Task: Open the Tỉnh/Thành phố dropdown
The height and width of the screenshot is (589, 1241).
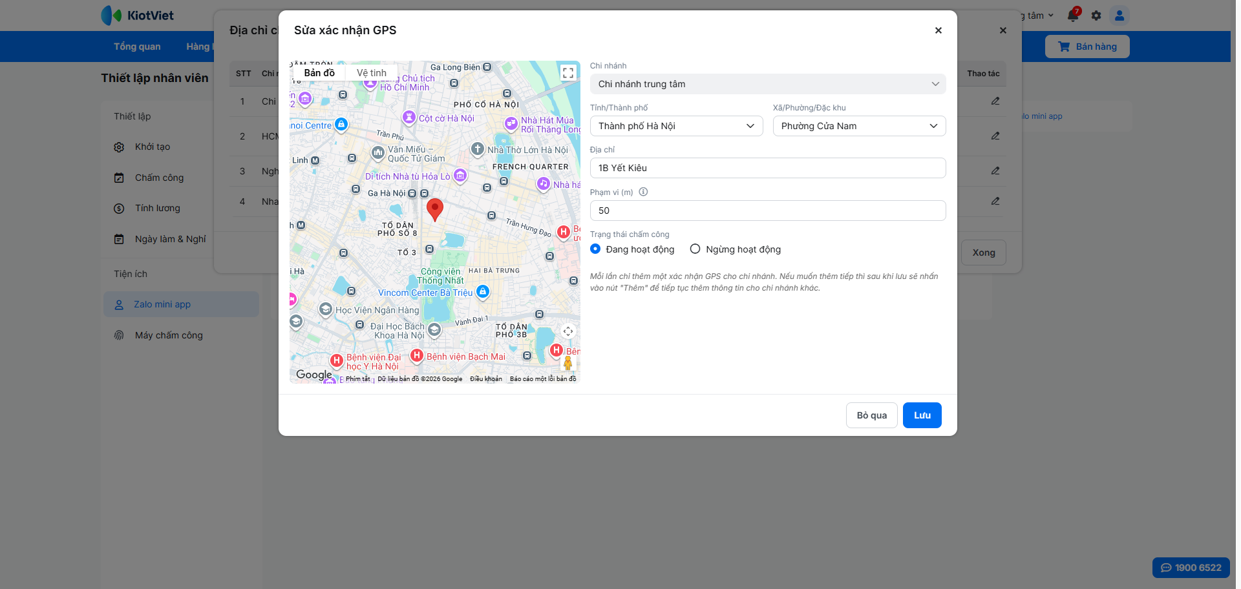Action: point(677,126)
